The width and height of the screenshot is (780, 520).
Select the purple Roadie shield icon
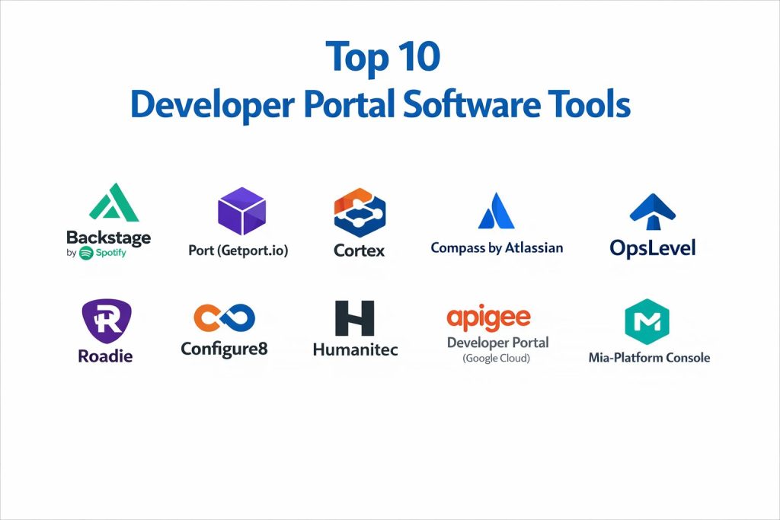106,322
